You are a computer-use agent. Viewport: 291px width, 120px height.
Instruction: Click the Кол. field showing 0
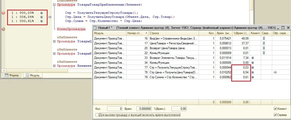coord(115,109)
